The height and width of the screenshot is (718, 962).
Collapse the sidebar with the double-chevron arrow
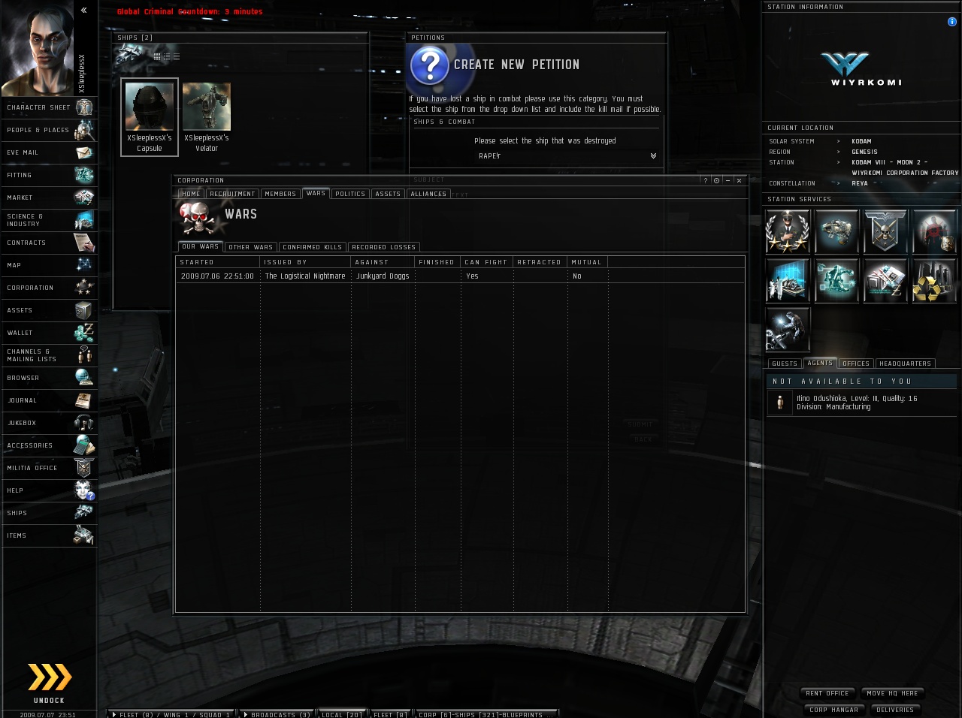click(x=84, y=10)
